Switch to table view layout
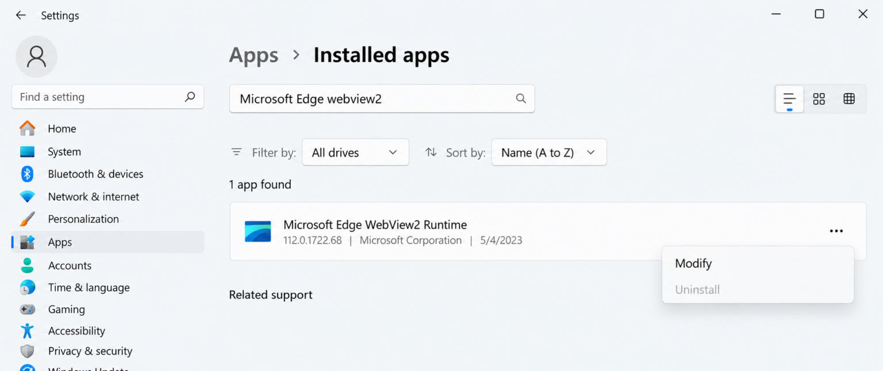 (x=849, y=99)
